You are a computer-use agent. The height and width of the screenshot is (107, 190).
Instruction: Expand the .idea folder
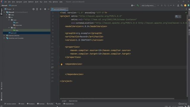7,15
